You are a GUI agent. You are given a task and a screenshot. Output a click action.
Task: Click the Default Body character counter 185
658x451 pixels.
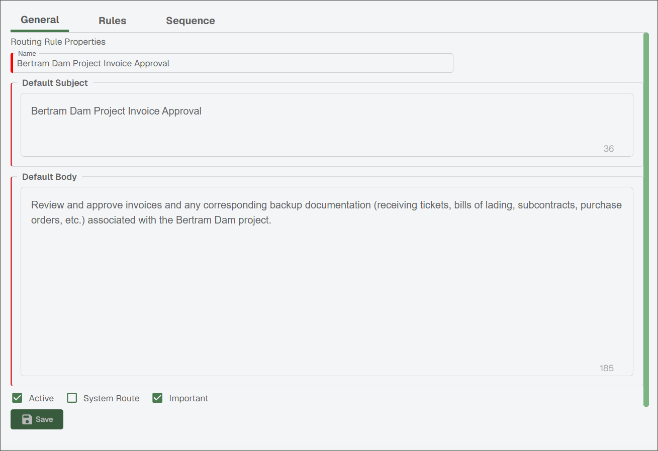607,368
